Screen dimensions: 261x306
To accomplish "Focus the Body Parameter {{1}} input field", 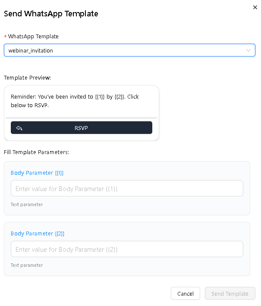I will click(x=127, y=189).
